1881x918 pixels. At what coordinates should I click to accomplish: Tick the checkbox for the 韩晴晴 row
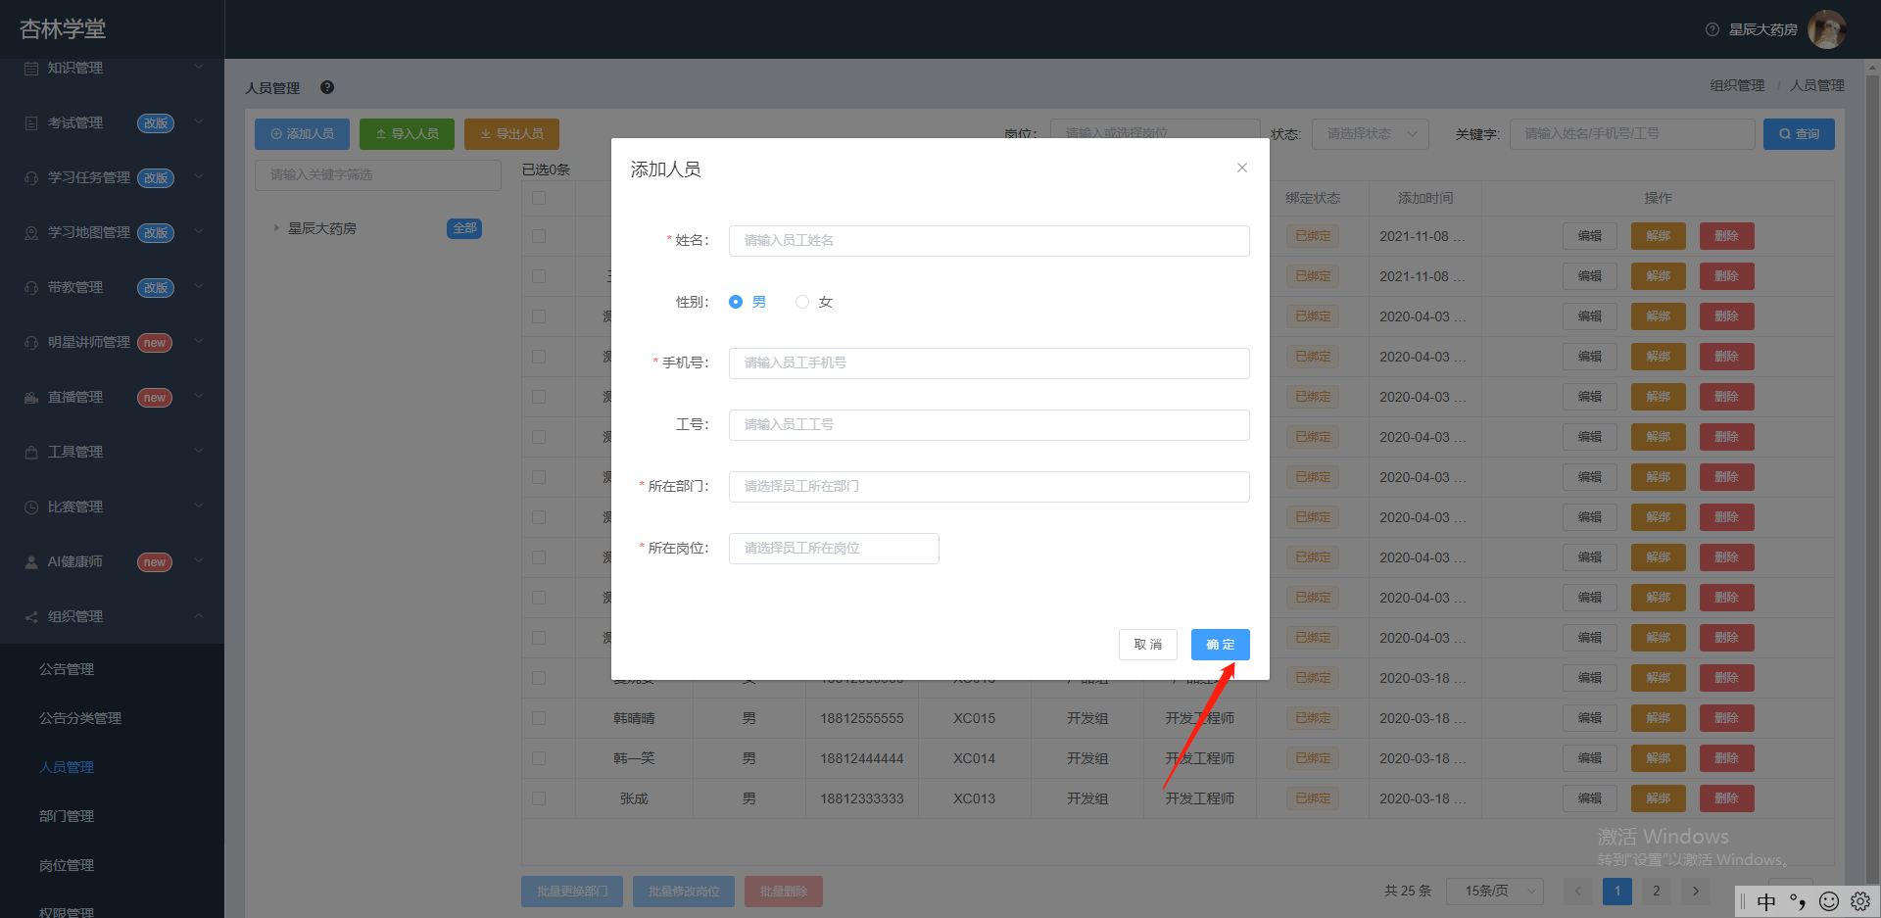(x=539, y=718)
